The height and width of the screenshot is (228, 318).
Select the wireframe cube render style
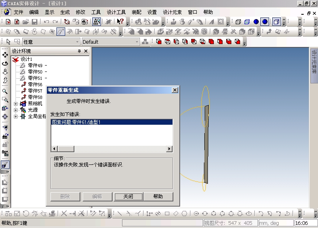[238, 22]
